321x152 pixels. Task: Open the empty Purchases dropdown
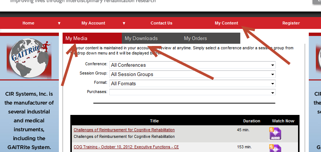(192, 92)
